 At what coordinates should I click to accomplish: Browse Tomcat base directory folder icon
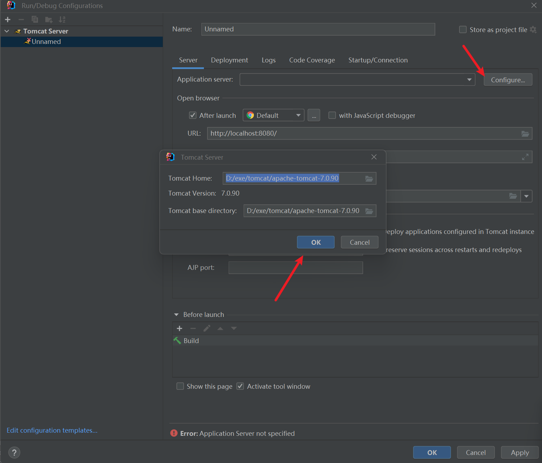[x=369, y=211]
